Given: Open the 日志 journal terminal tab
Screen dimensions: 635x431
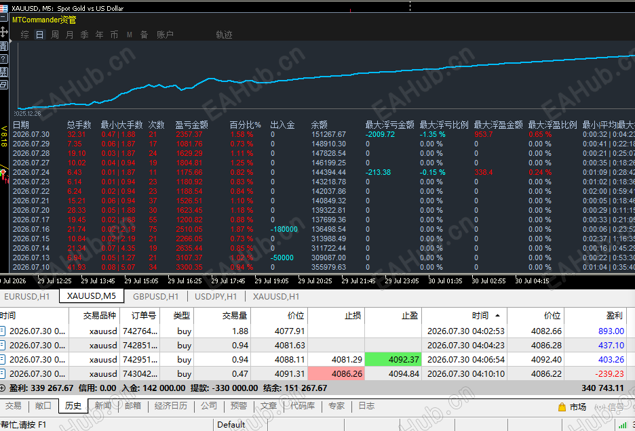Looking at the screenshot, I should tap(366, 406).
